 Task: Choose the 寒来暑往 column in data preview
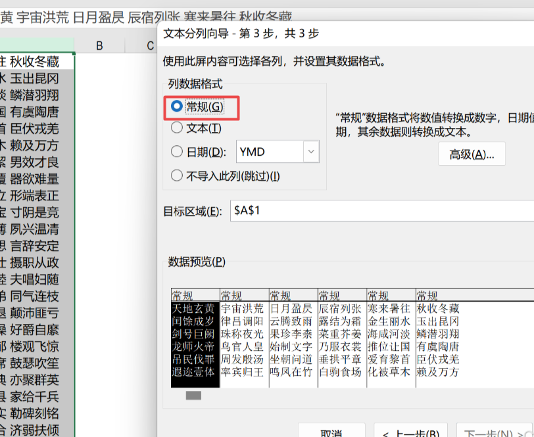[x=390, y=340]
